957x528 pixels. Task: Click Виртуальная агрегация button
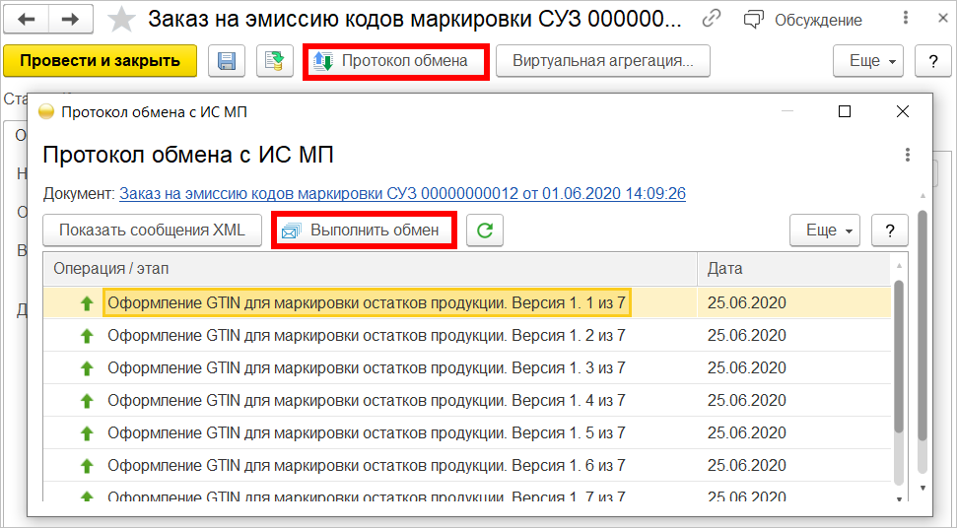[602, 61]
